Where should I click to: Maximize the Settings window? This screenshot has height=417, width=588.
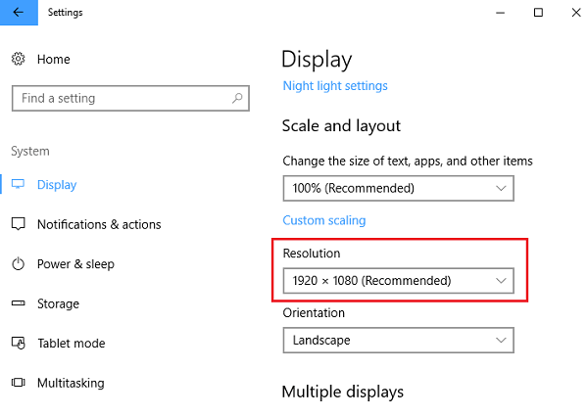coord(538,13)
